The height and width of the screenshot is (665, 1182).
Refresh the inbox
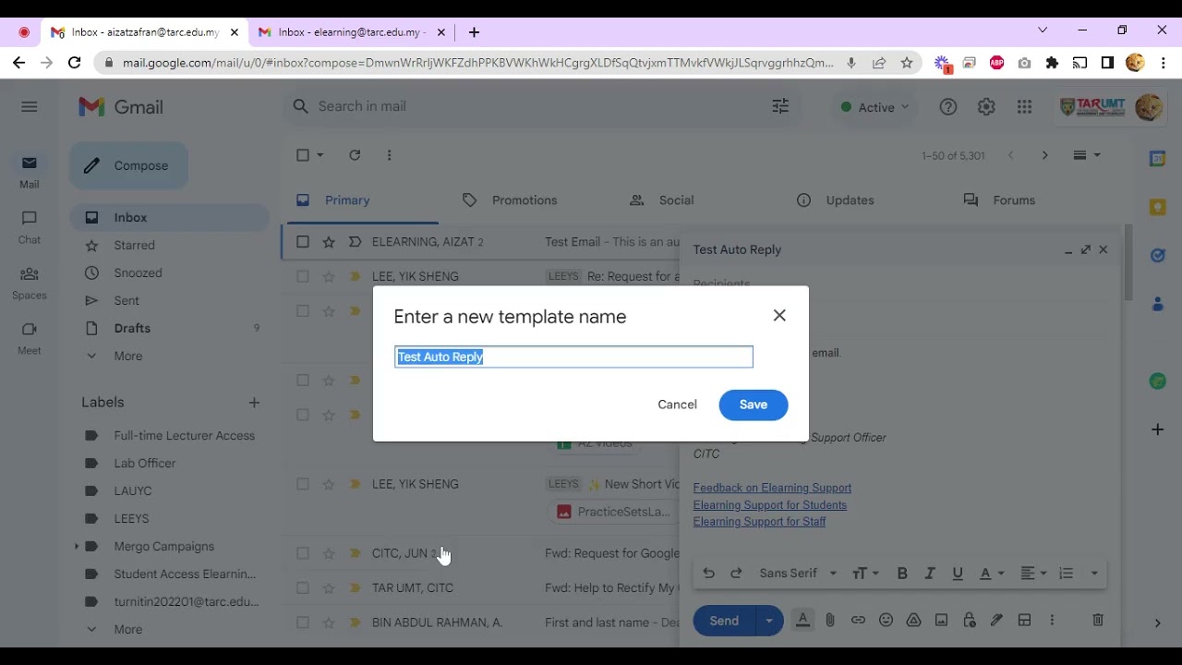355,155
